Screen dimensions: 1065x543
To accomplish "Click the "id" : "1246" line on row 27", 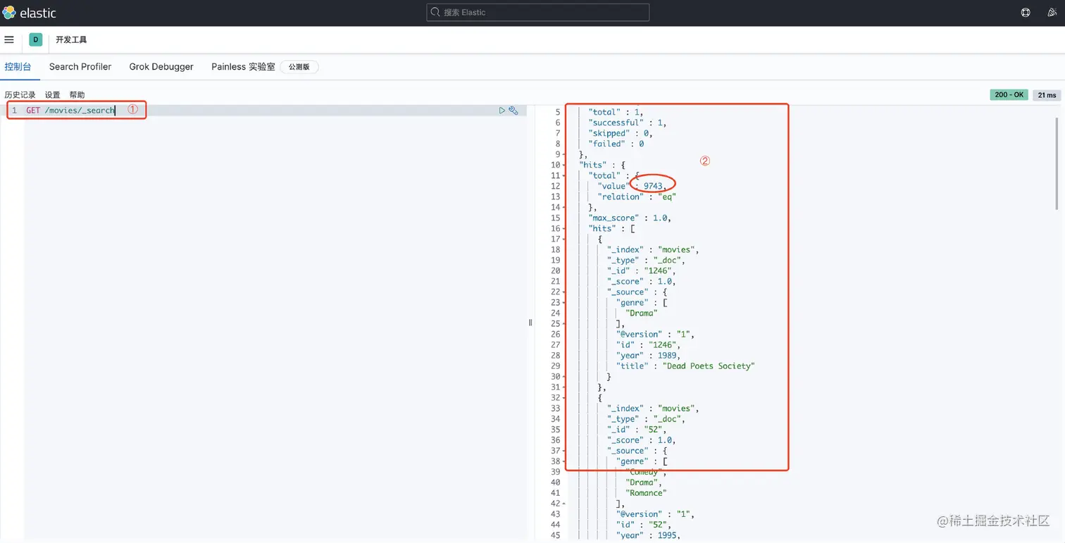I will pos(648,344).
